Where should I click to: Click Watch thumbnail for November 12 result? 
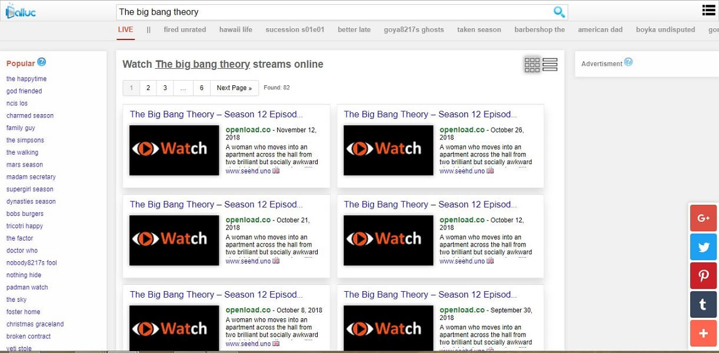174,149
